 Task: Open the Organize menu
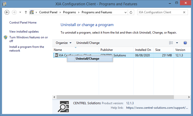point(64,43)
